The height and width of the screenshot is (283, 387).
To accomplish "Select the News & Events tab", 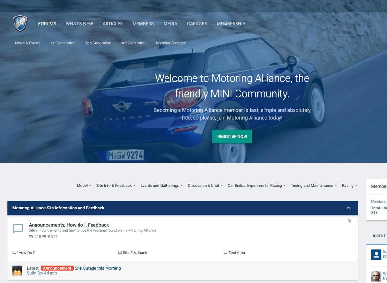I will 27,43.
